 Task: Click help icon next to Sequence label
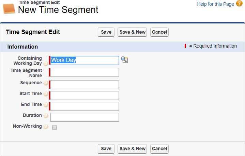tap(46, 83)
